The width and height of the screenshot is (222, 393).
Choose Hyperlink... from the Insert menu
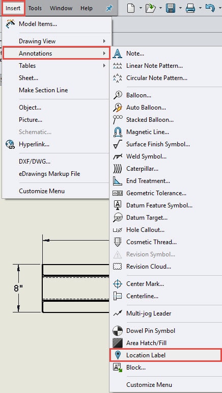coord(34,144)
